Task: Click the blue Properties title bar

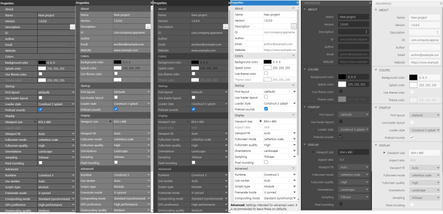Action: coord(262,3)
